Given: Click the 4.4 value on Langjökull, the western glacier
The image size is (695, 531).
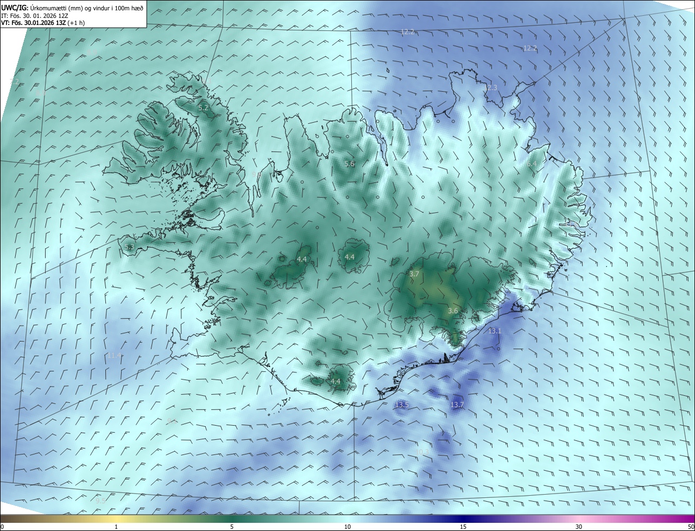Looking at the screenshot, I should (x=302, y=260).
